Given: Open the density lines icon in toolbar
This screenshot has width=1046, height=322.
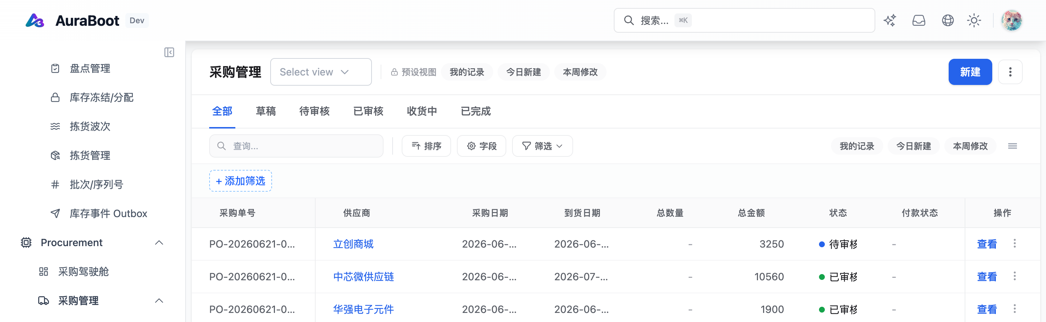Looking at the screenshot, I should [1012, 146].
